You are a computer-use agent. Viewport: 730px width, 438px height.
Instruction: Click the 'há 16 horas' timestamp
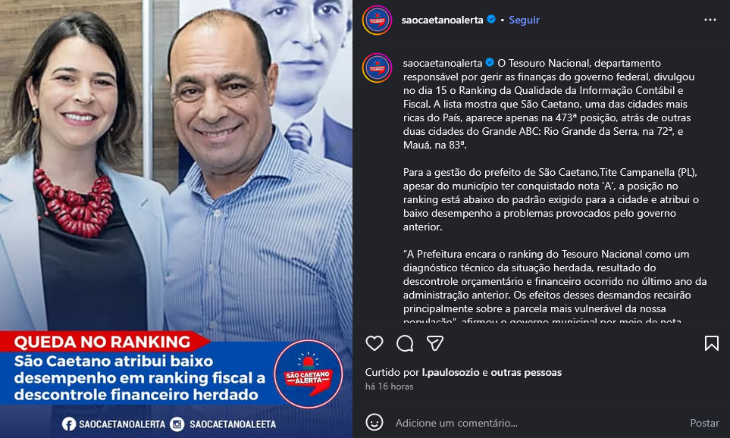(389, 386)
